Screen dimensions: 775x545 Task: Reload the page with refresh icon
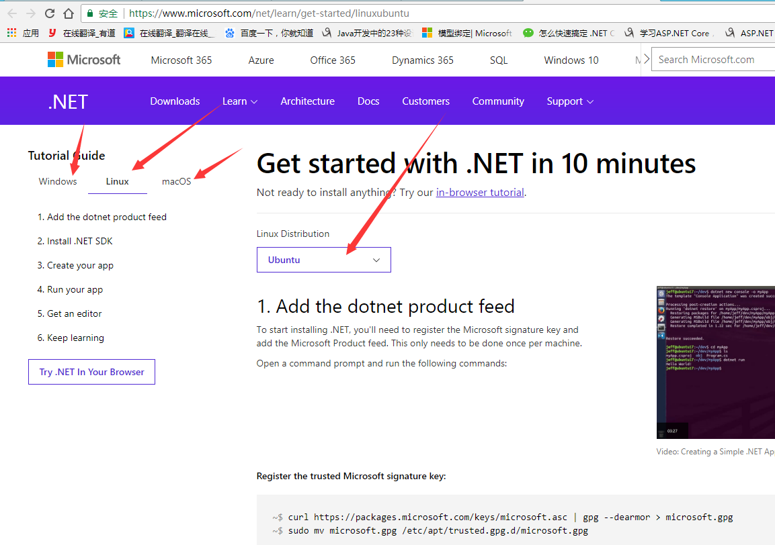[x=50, y=13]
